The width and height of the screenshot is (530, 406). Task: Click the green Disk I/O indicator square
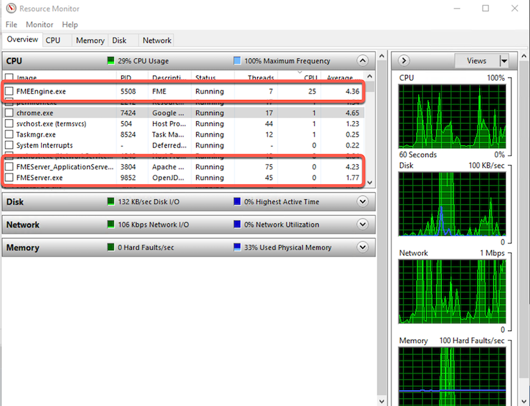tap(111, 202)
